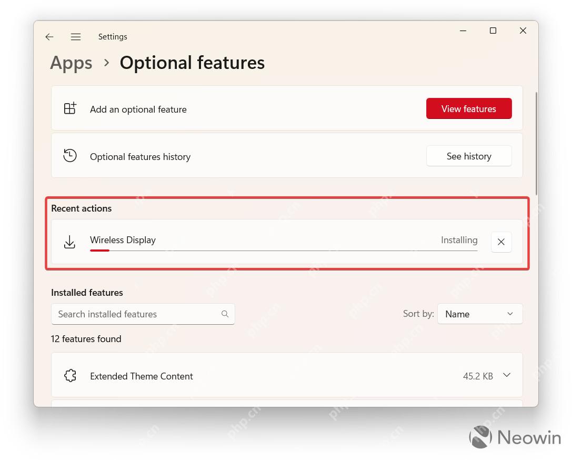Click the Installing status text
This screenshot has width=572, height=460.
[x=459, y=240]
